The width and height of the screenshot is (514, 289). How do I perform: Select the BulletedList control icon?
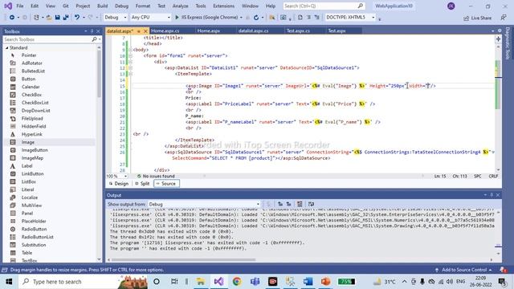point(13,71)
